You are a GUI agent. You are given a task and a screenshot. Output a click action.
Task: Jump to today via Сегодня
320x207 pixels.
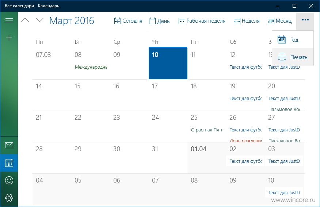pos(128,21)
